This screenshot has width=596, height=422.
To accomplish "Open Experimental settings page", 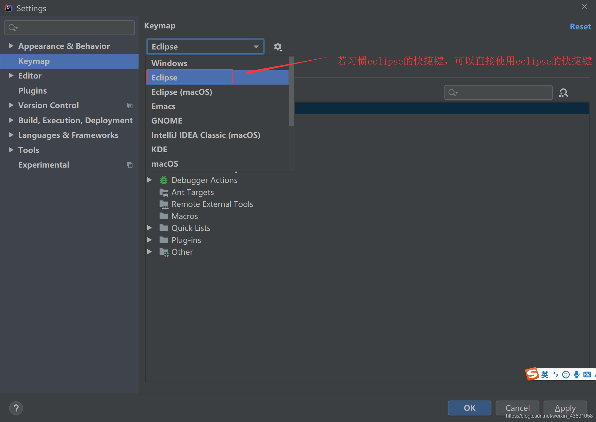I will (69, 165).
